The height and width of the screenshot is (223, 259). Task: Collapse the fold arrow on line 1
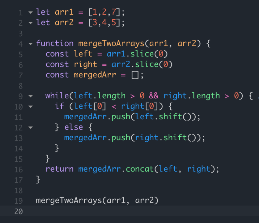click(x=30, y=12)
